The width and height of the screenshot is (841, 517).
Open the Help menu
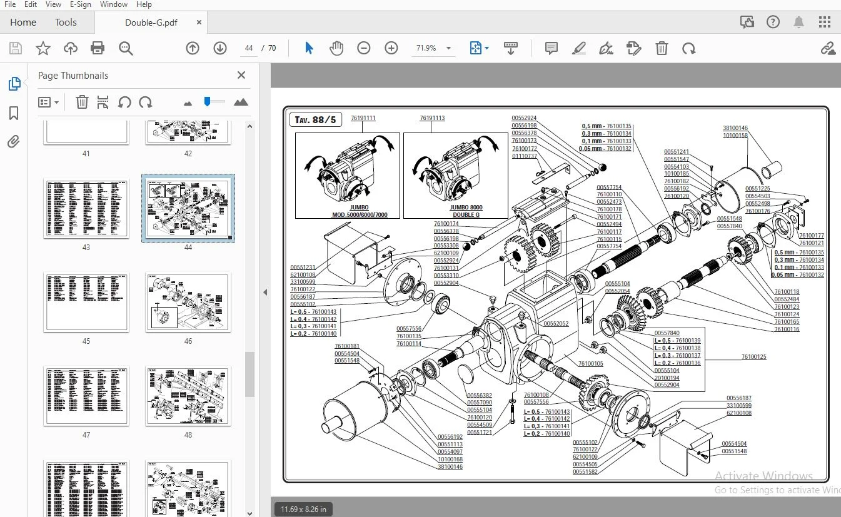[x=144, y=4]
